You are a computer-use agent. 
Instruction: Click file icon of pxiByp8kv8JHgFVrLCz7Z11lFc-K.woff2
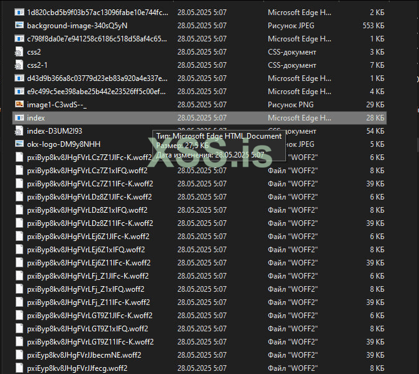pos(19,184)
